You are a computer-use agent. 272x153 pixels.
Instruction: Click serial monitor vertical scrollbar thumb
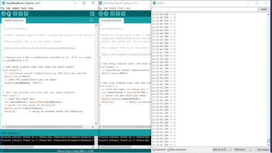[268, 140]
